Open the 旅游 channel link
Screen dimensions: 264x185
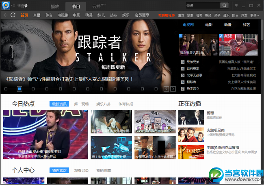[190, 15]
